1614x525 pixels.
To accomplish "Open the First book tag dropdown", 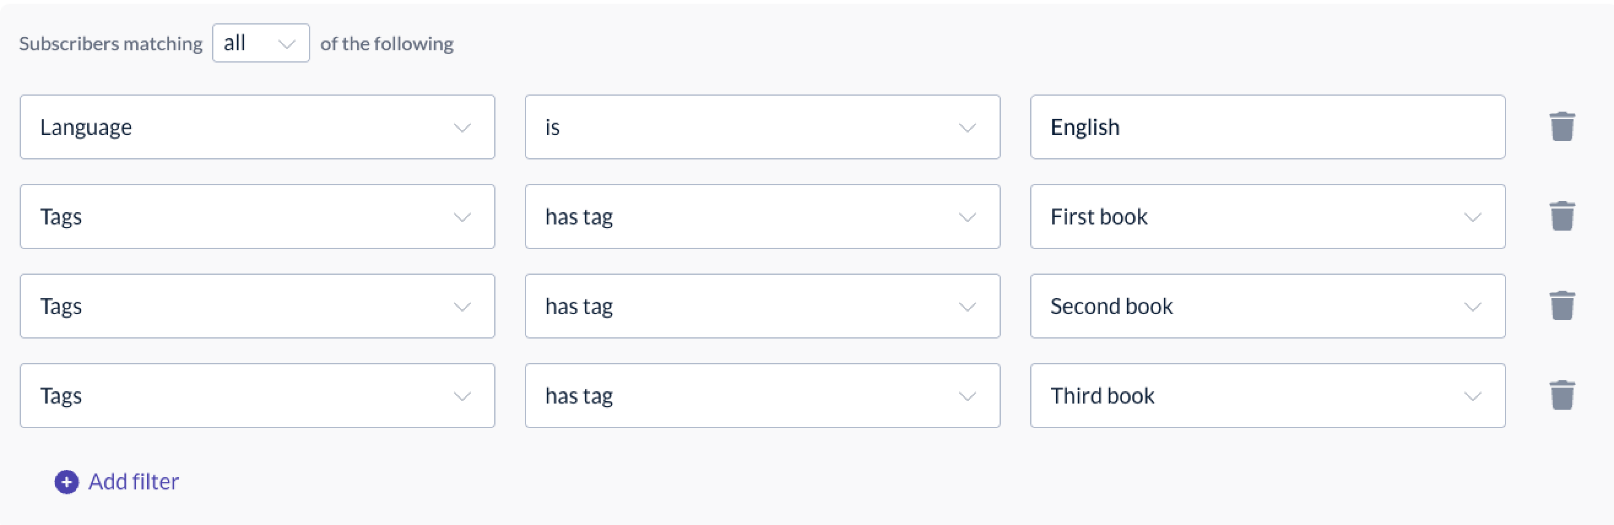I will click(1267, 217).
